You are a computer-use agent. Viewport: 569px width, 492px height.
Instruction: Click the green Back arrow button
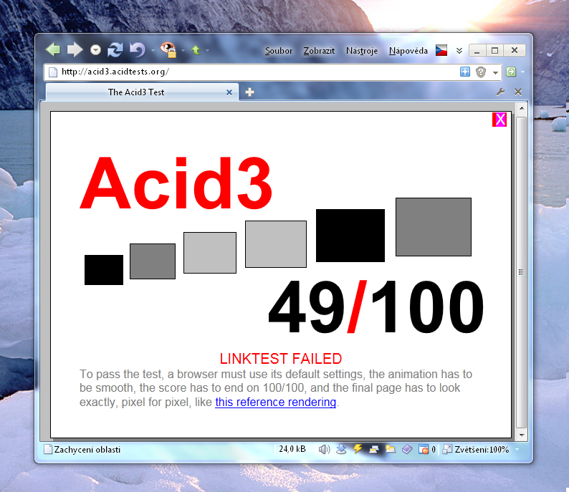click(x=53, y=49)
